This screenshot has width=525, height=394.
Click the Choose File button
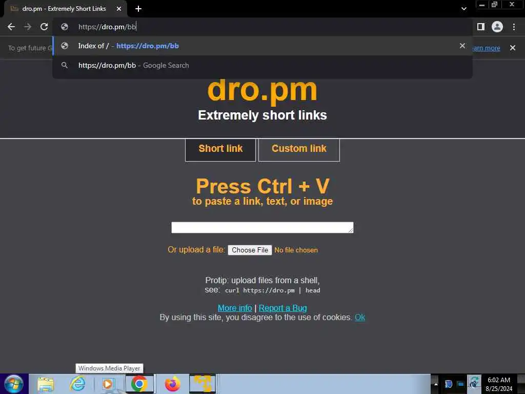click(x=250, y=250)
